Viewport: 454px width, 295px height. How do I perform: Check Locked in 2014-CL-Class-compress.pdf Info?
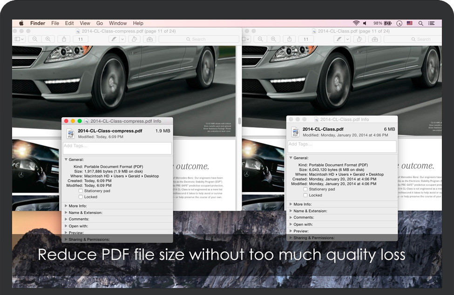click(x=81, y=197)
